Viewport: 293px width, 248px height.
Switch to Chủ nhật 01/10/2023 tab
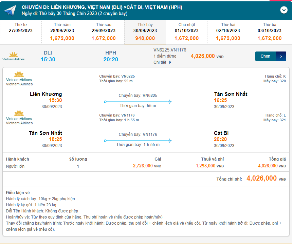point(186,32)
